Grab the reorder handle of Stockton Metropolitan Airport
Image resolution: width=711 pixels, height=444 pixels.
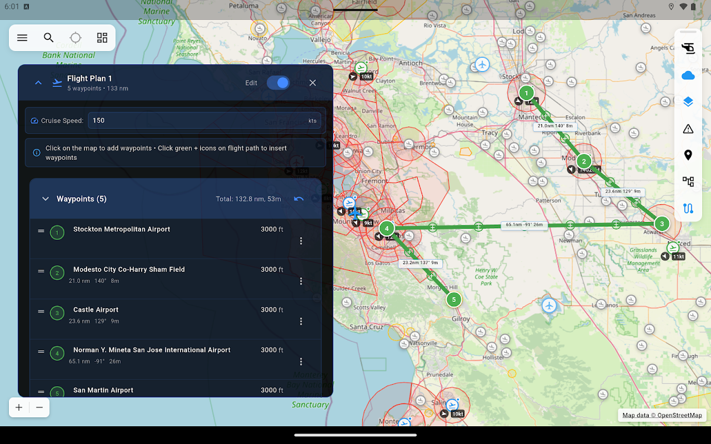(x=41, y=231)
